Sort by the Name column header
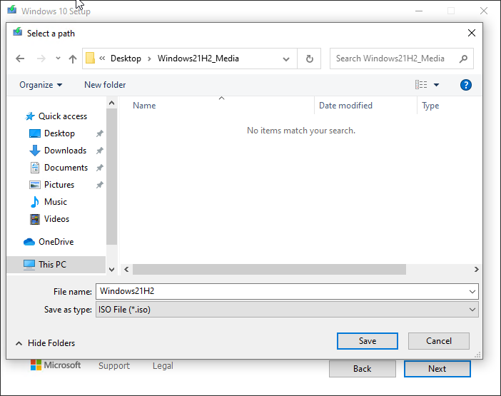The image size is (501, 396). 144,106
